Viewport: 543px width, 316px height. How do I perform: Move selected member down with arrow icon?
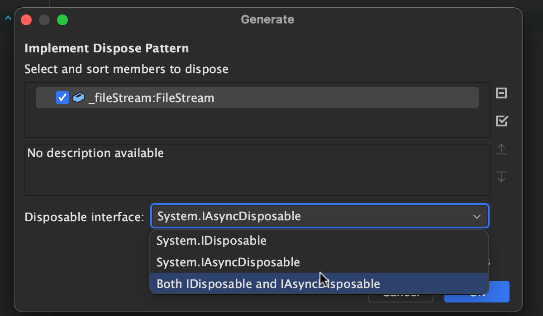point(501,177)
